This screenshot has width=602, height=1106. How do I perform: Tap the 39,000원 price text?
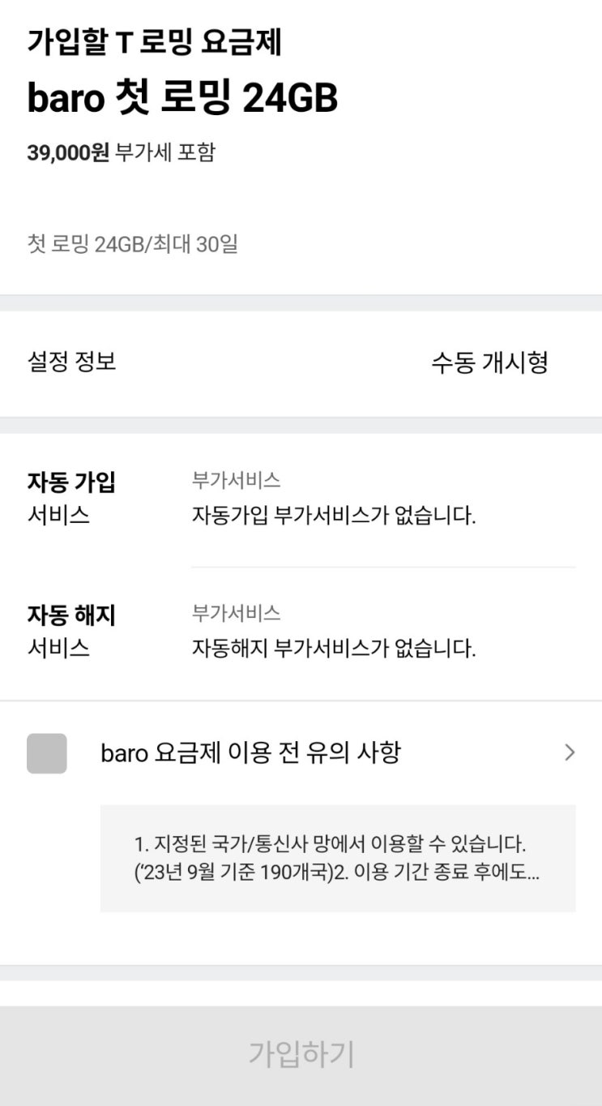[68, 152]
